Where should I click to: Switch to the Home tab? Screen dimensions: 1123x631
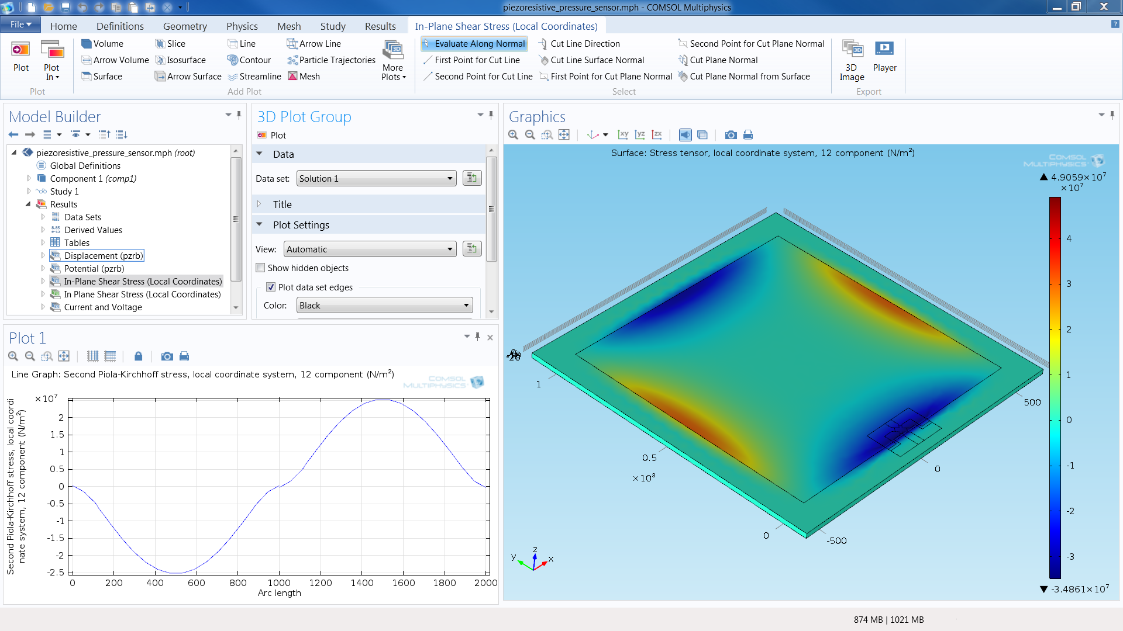[x=63, y=26]
